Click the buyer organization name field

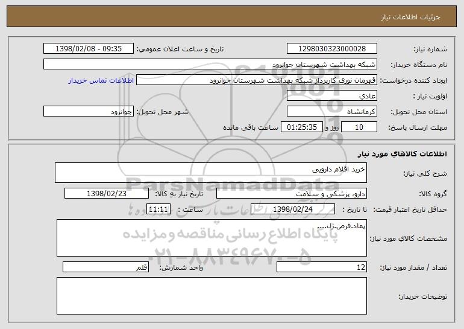pos(210,65)
